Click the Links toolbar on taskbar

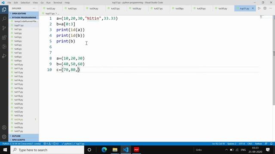click(199, 150)
